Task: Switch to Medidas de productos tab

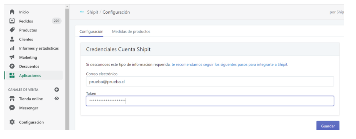Action: (x=131, y=31)
